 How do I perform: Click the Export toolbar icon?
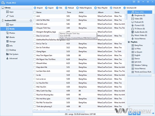coord(46,8)
